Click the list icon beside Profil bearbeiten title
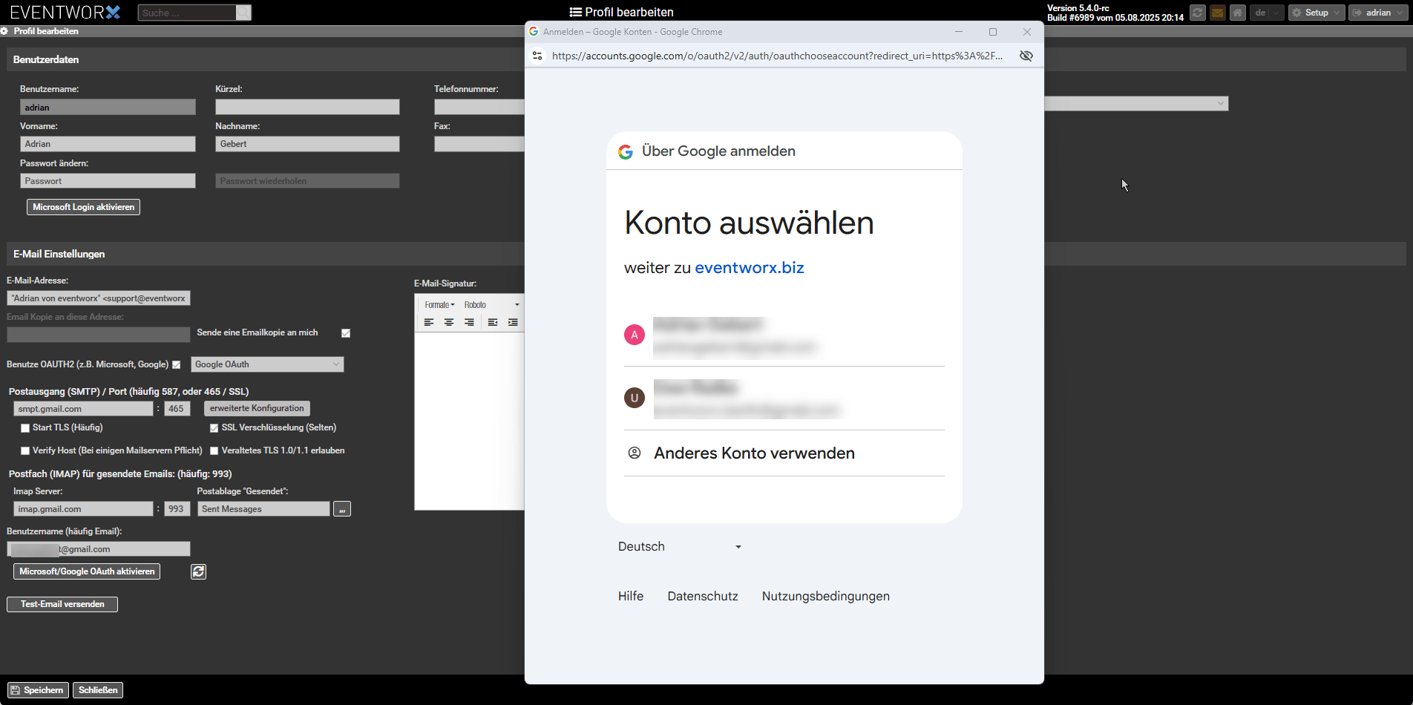The image size is (1413, 705). coord(575,12)
